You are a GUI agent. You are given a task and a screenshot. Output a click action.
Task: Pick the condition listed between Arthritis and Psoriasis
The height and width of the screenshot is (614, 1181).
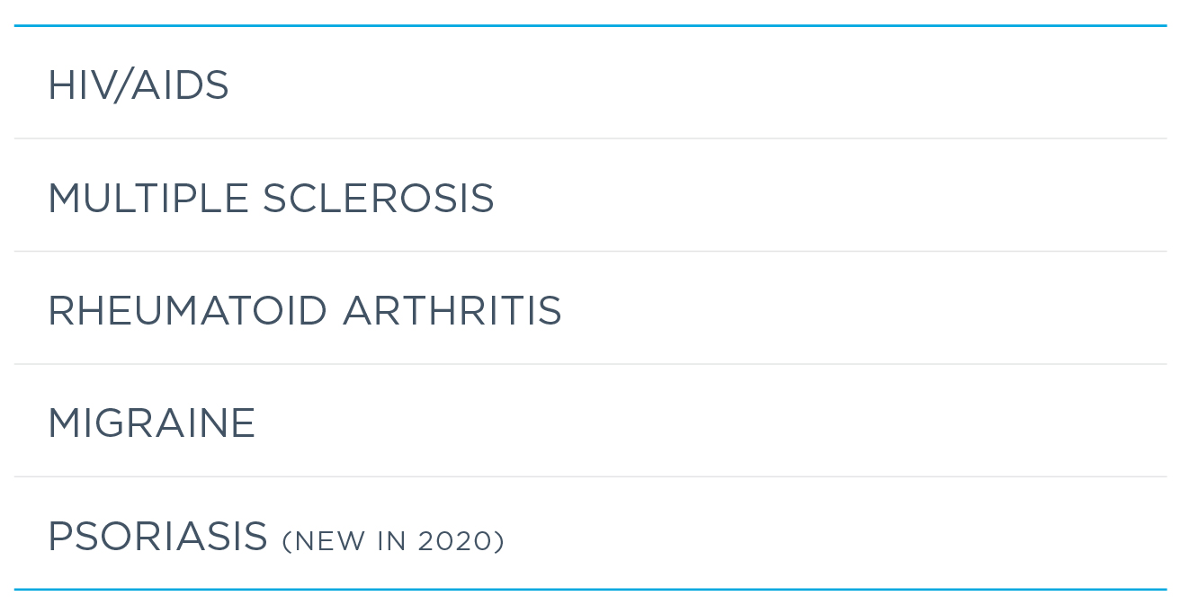tap(151, 423)
